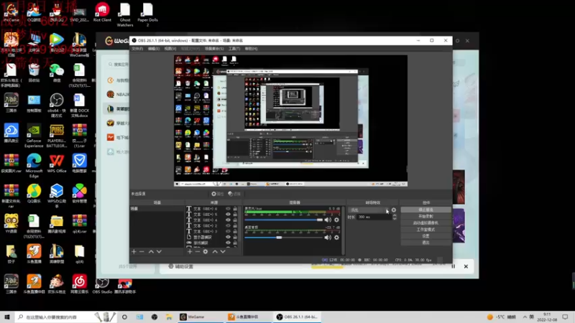Open NetEase Cloud Music desktop icon
The width and height of the screenshot is (575, 323).
coord(79,284)
